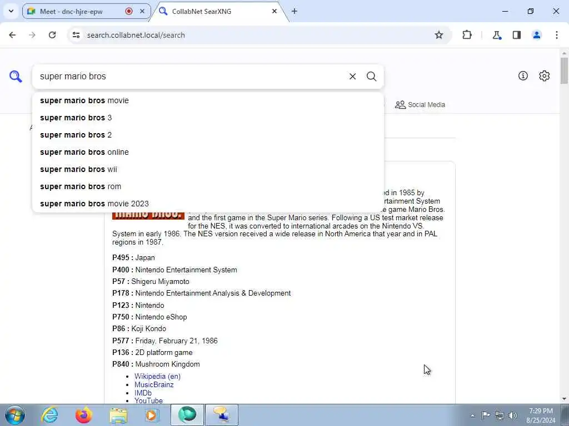Open the Chrome profile avatar
Image resolution: width=569 pixels, height=426 pixels.
(536, 35)
